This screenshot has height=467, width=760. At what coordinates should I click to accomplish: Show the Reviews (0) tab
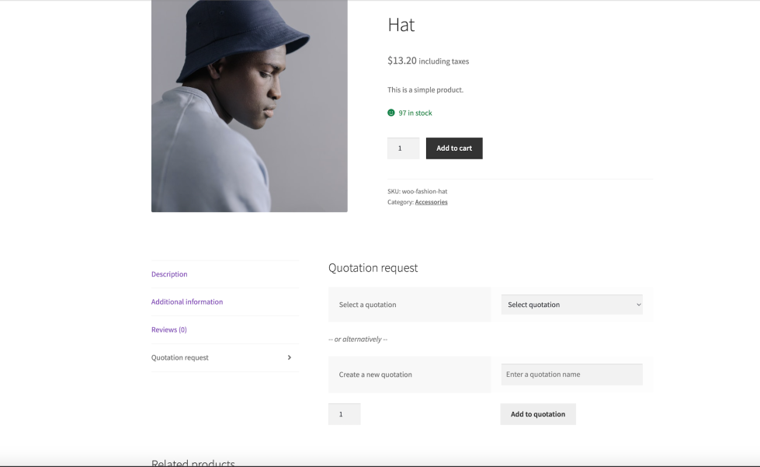coord(169,329)
